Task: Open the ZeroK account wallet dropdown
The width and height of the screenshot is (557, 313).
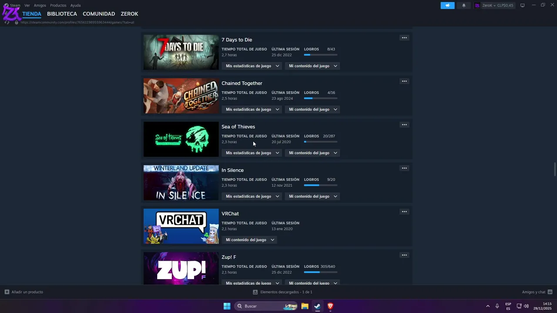Action: click(x=494, y=5)
